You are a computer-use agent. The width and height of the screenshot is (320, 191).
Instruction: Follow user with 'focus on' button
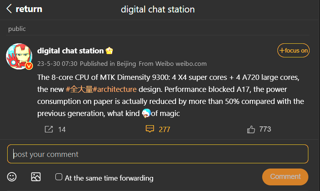pyautogui.click(x=294, y=51)
